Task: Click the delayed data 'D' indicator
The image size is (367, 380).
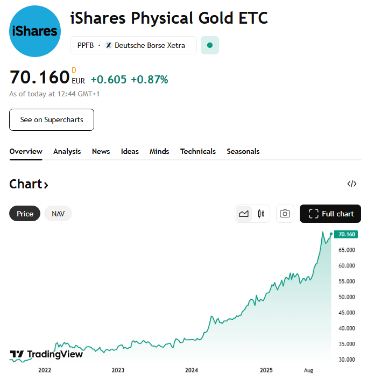Action: point(74,70)
